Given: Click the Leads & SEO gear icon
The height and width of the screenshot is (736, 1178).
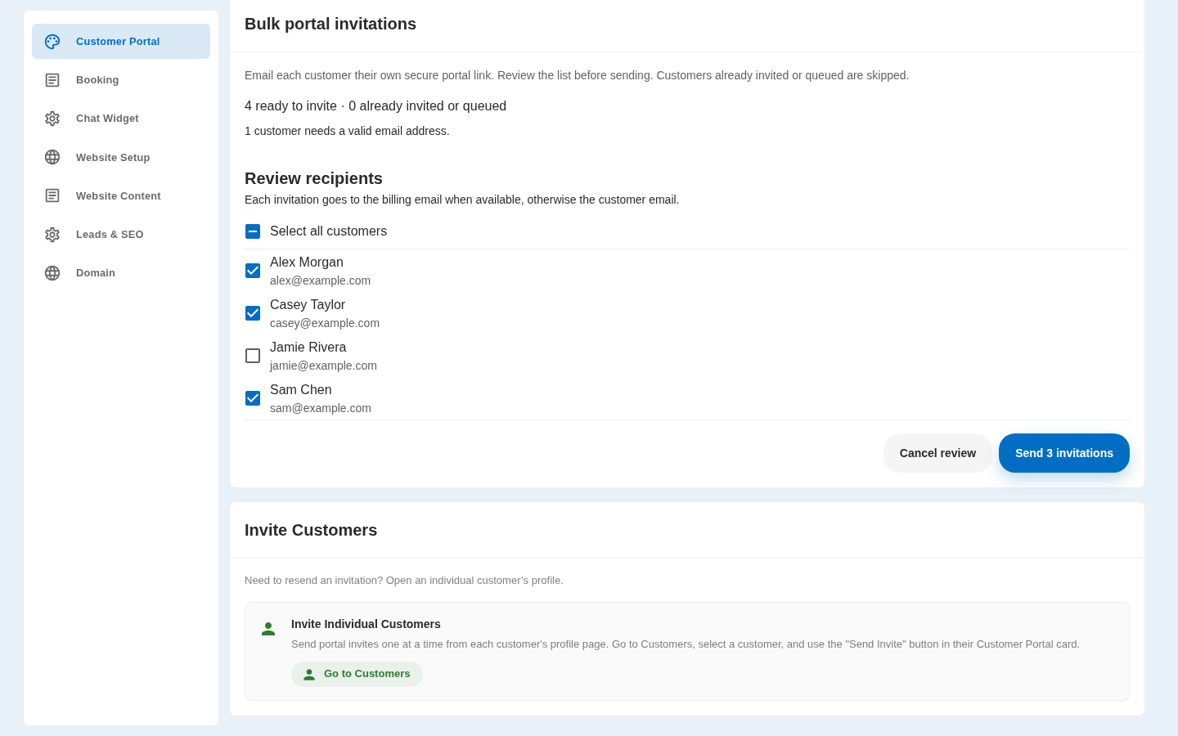Looking at the screenshot, I should coord(52,235).
